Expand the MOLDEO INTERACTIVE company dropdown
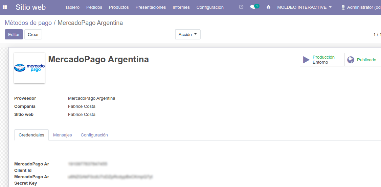The image size is (381, 187). [x=304, y=7]
